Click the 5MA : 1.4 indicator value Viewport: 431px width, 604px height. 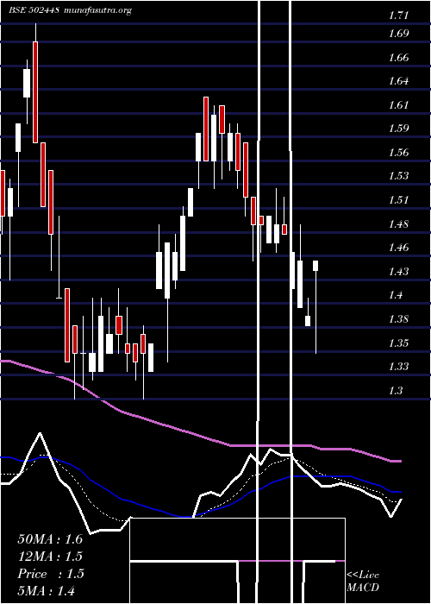click(47, 591)
